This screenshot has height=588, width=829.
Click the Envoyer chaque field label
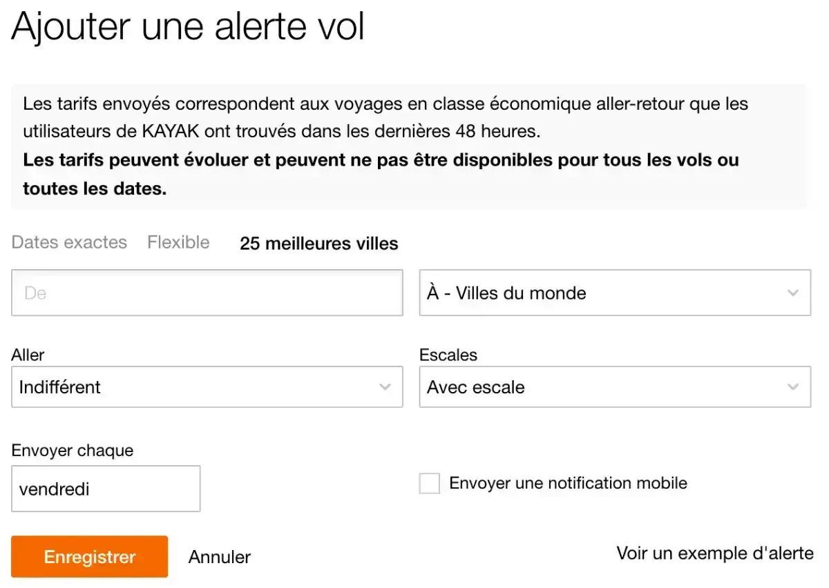[x=72, y=451]
